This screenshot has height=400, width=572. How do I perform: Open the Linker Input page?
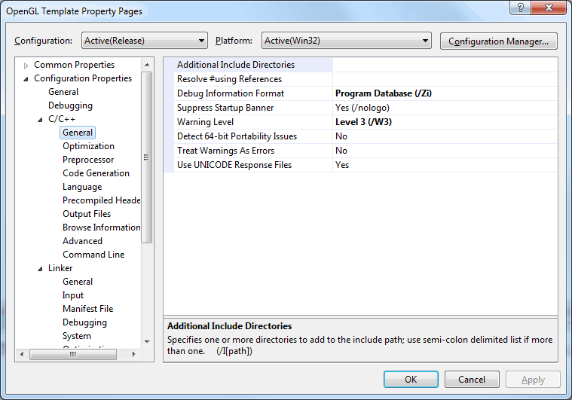pyautogui.click(x=73, y=295)
